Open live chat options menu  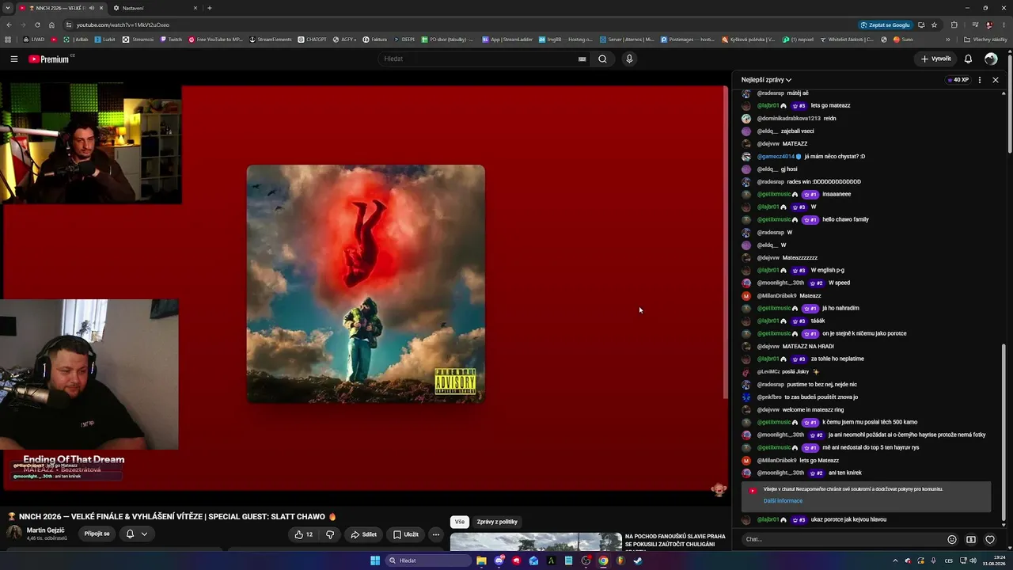point(980,80)
